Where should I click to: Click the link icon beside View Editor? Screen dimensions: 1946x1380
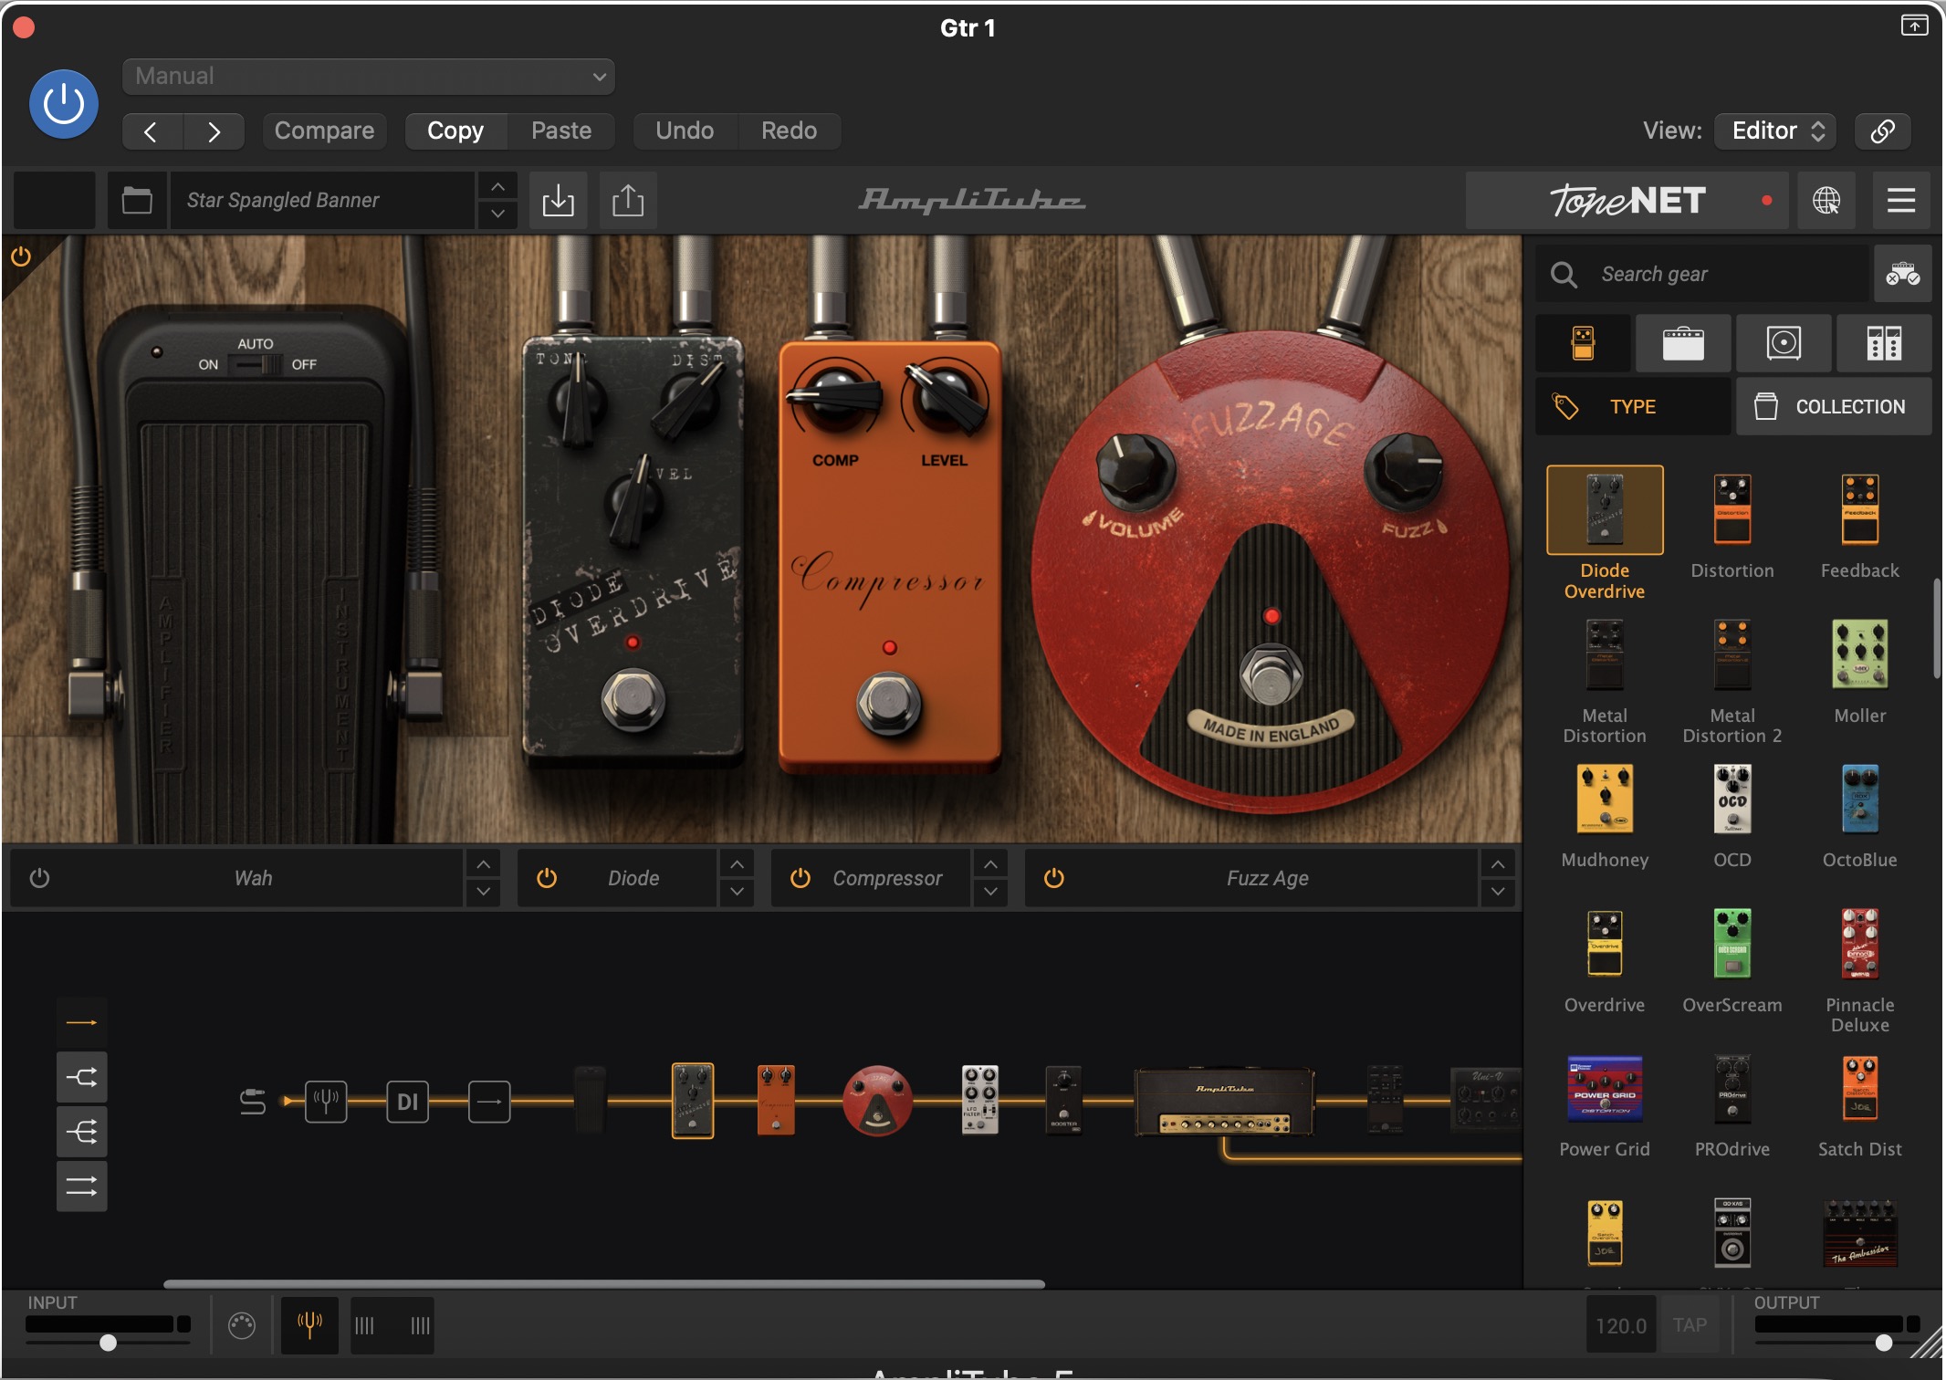(x=1882, y=131)
